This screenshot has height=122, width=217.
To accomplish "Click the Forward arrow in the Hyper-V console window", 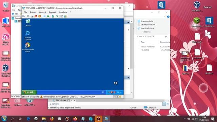I will pyautogui.click(x=17, y=14).
